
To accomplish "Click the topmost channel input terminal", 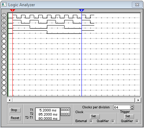I will tap(4, 15).
